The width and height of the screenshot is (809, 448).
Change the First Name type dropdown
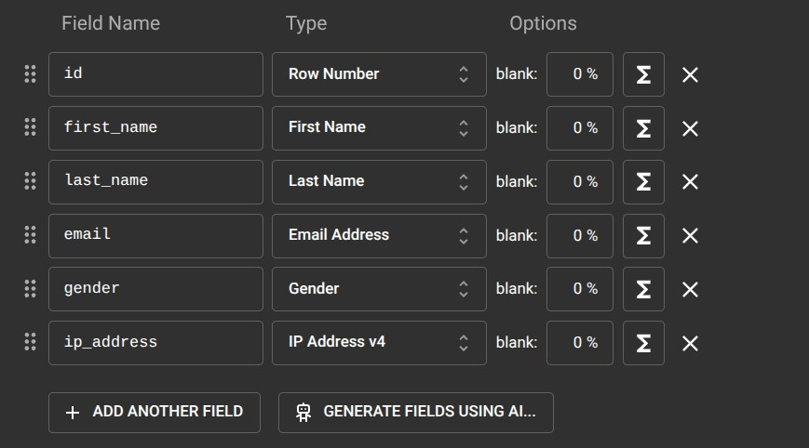[x=379, y=128]
